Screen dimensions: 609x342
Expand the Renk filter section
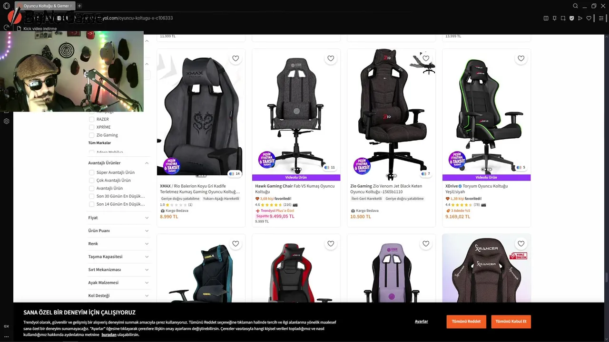coord(119,244)
